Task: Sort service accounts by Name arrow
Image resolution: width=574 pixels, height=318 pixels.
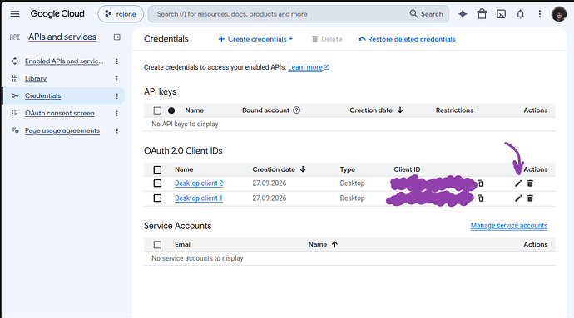Action: 334,245
